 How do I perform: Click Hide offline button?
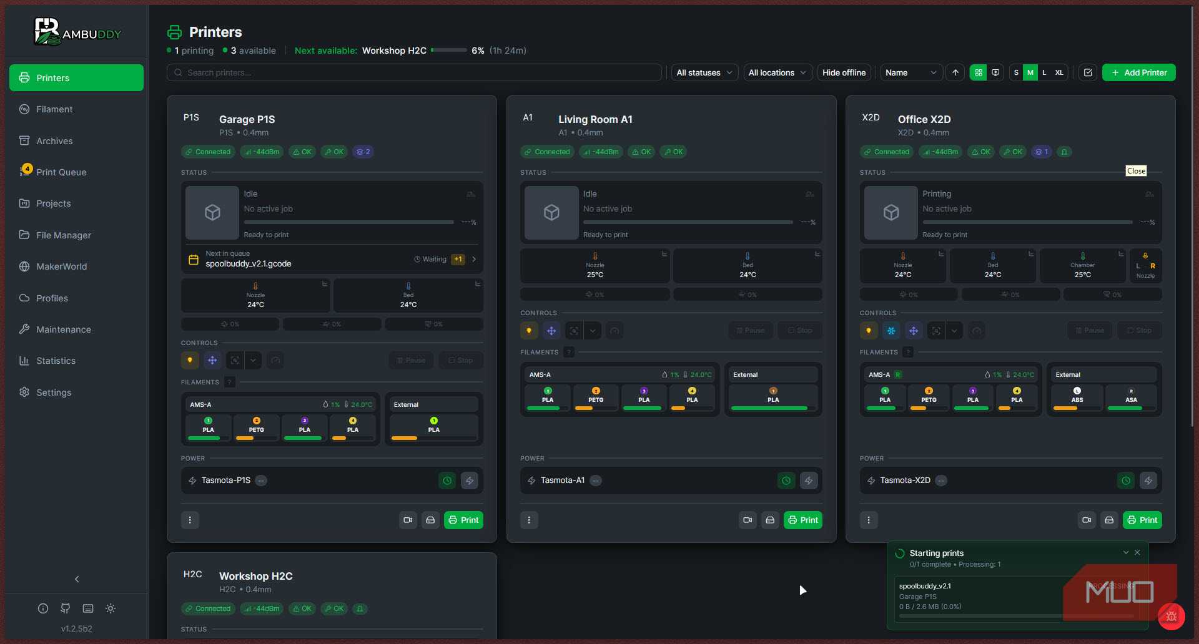point(844,72)
